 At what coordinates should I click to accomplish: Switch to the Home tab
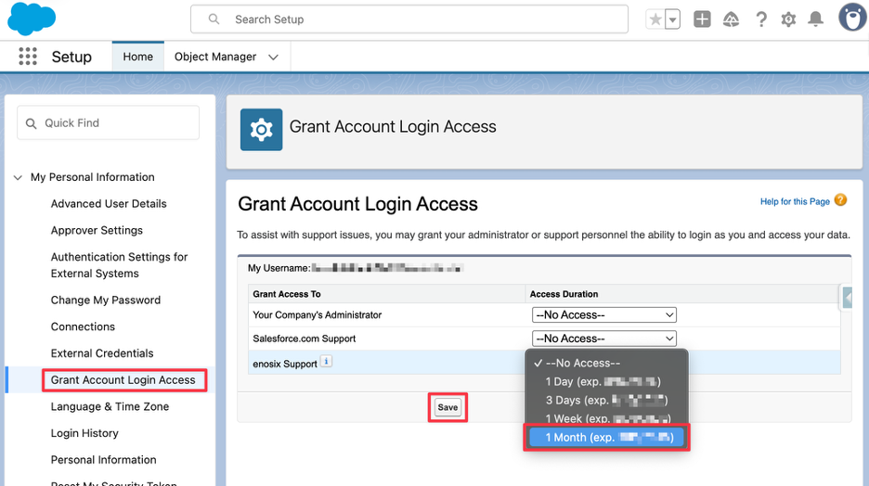[x=138, y=57]
